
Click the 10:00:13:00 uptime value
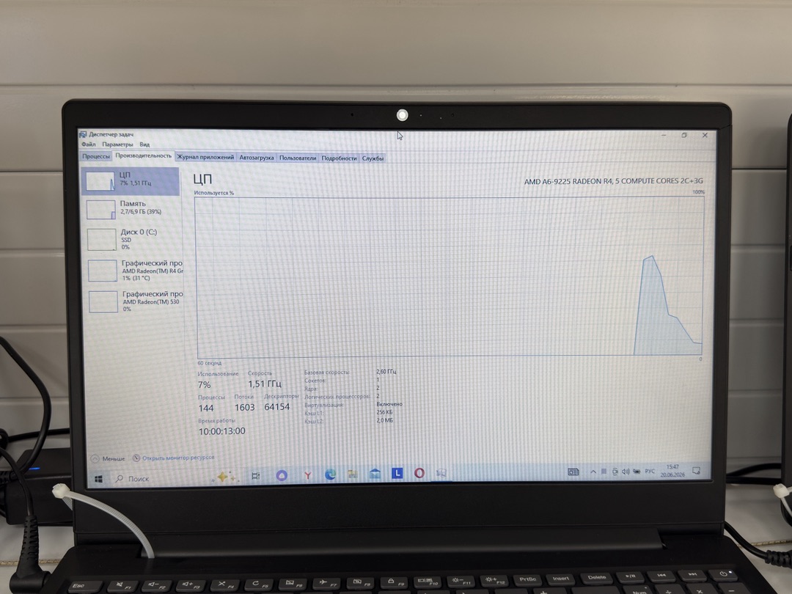coord(221,431)
